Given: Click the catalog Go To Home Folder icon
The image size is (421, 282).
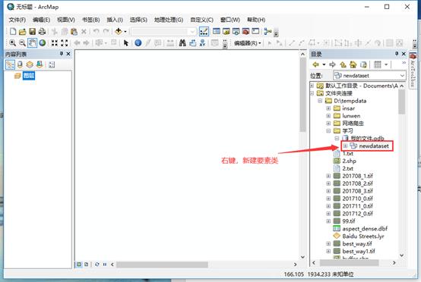Looking at the screenshot, I should pos(353,64).
